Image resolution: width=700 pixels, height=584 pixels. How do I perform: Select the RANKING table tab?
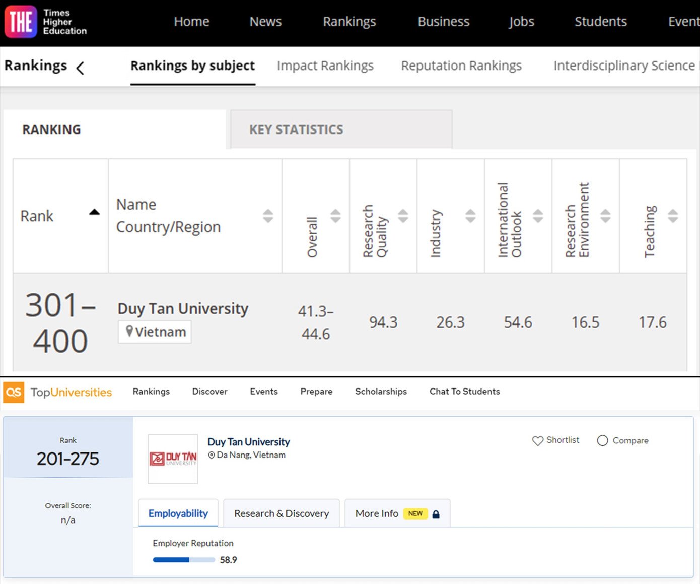click(x=115, y=129)
